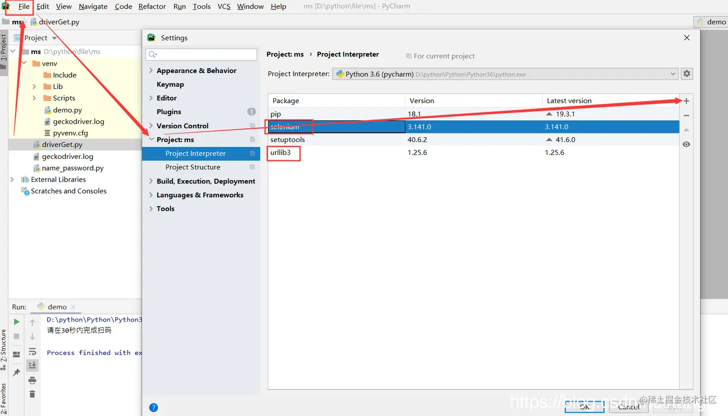
Task: Click the restore layout icon in Run panel
Action: (16, 354)
